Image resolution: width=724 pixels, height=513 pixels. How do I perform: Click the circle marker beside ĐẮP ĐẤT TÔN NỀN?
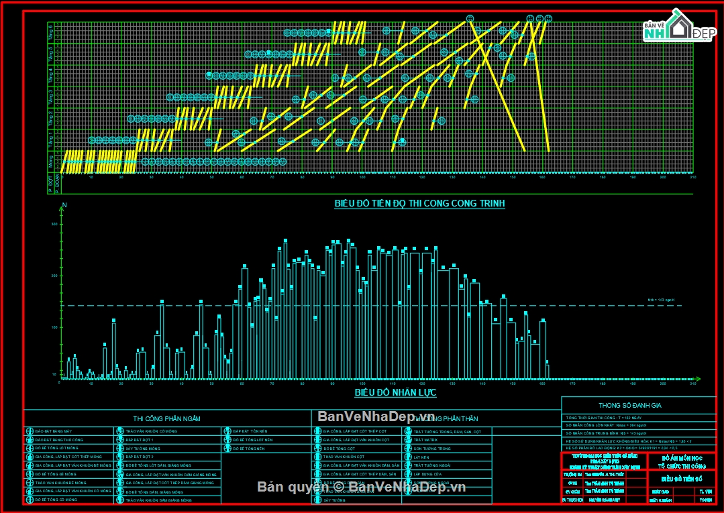tap(229, 431)
